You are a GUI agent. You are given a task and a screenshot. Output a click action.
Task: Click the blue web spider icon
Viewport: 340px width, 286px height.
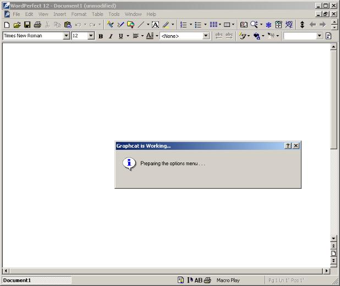tap(289, 25)
